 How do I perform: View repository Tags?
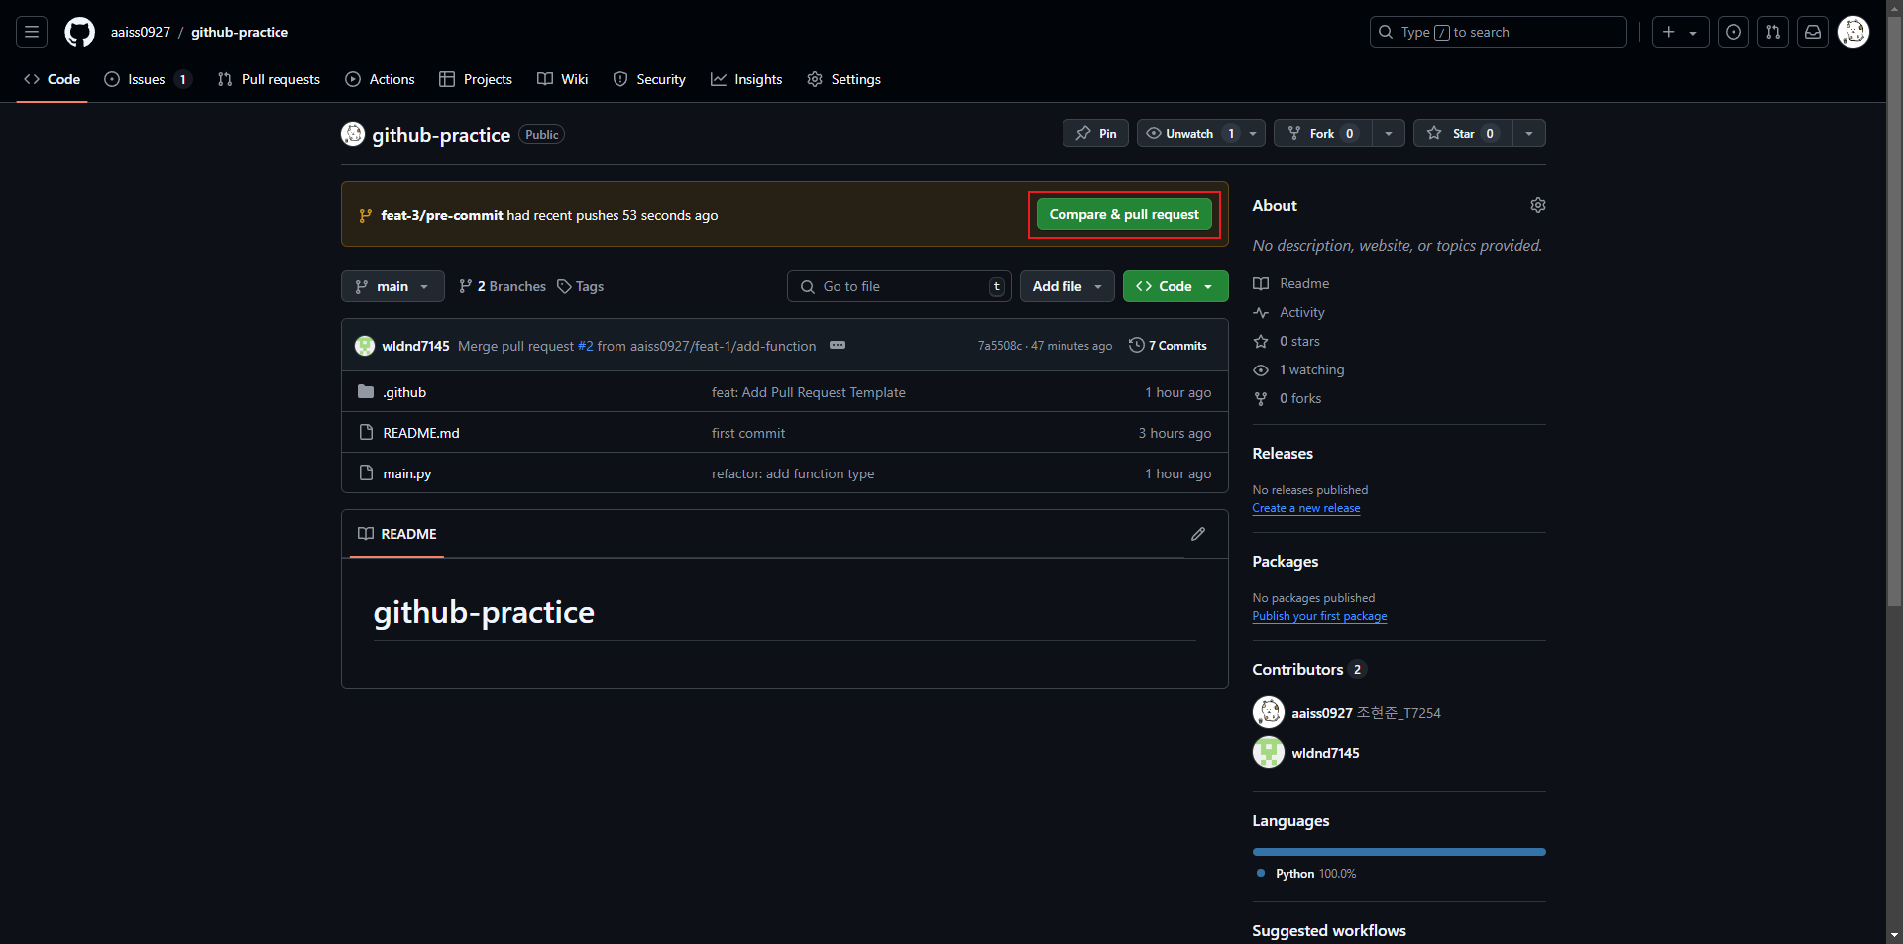(581, 286)
